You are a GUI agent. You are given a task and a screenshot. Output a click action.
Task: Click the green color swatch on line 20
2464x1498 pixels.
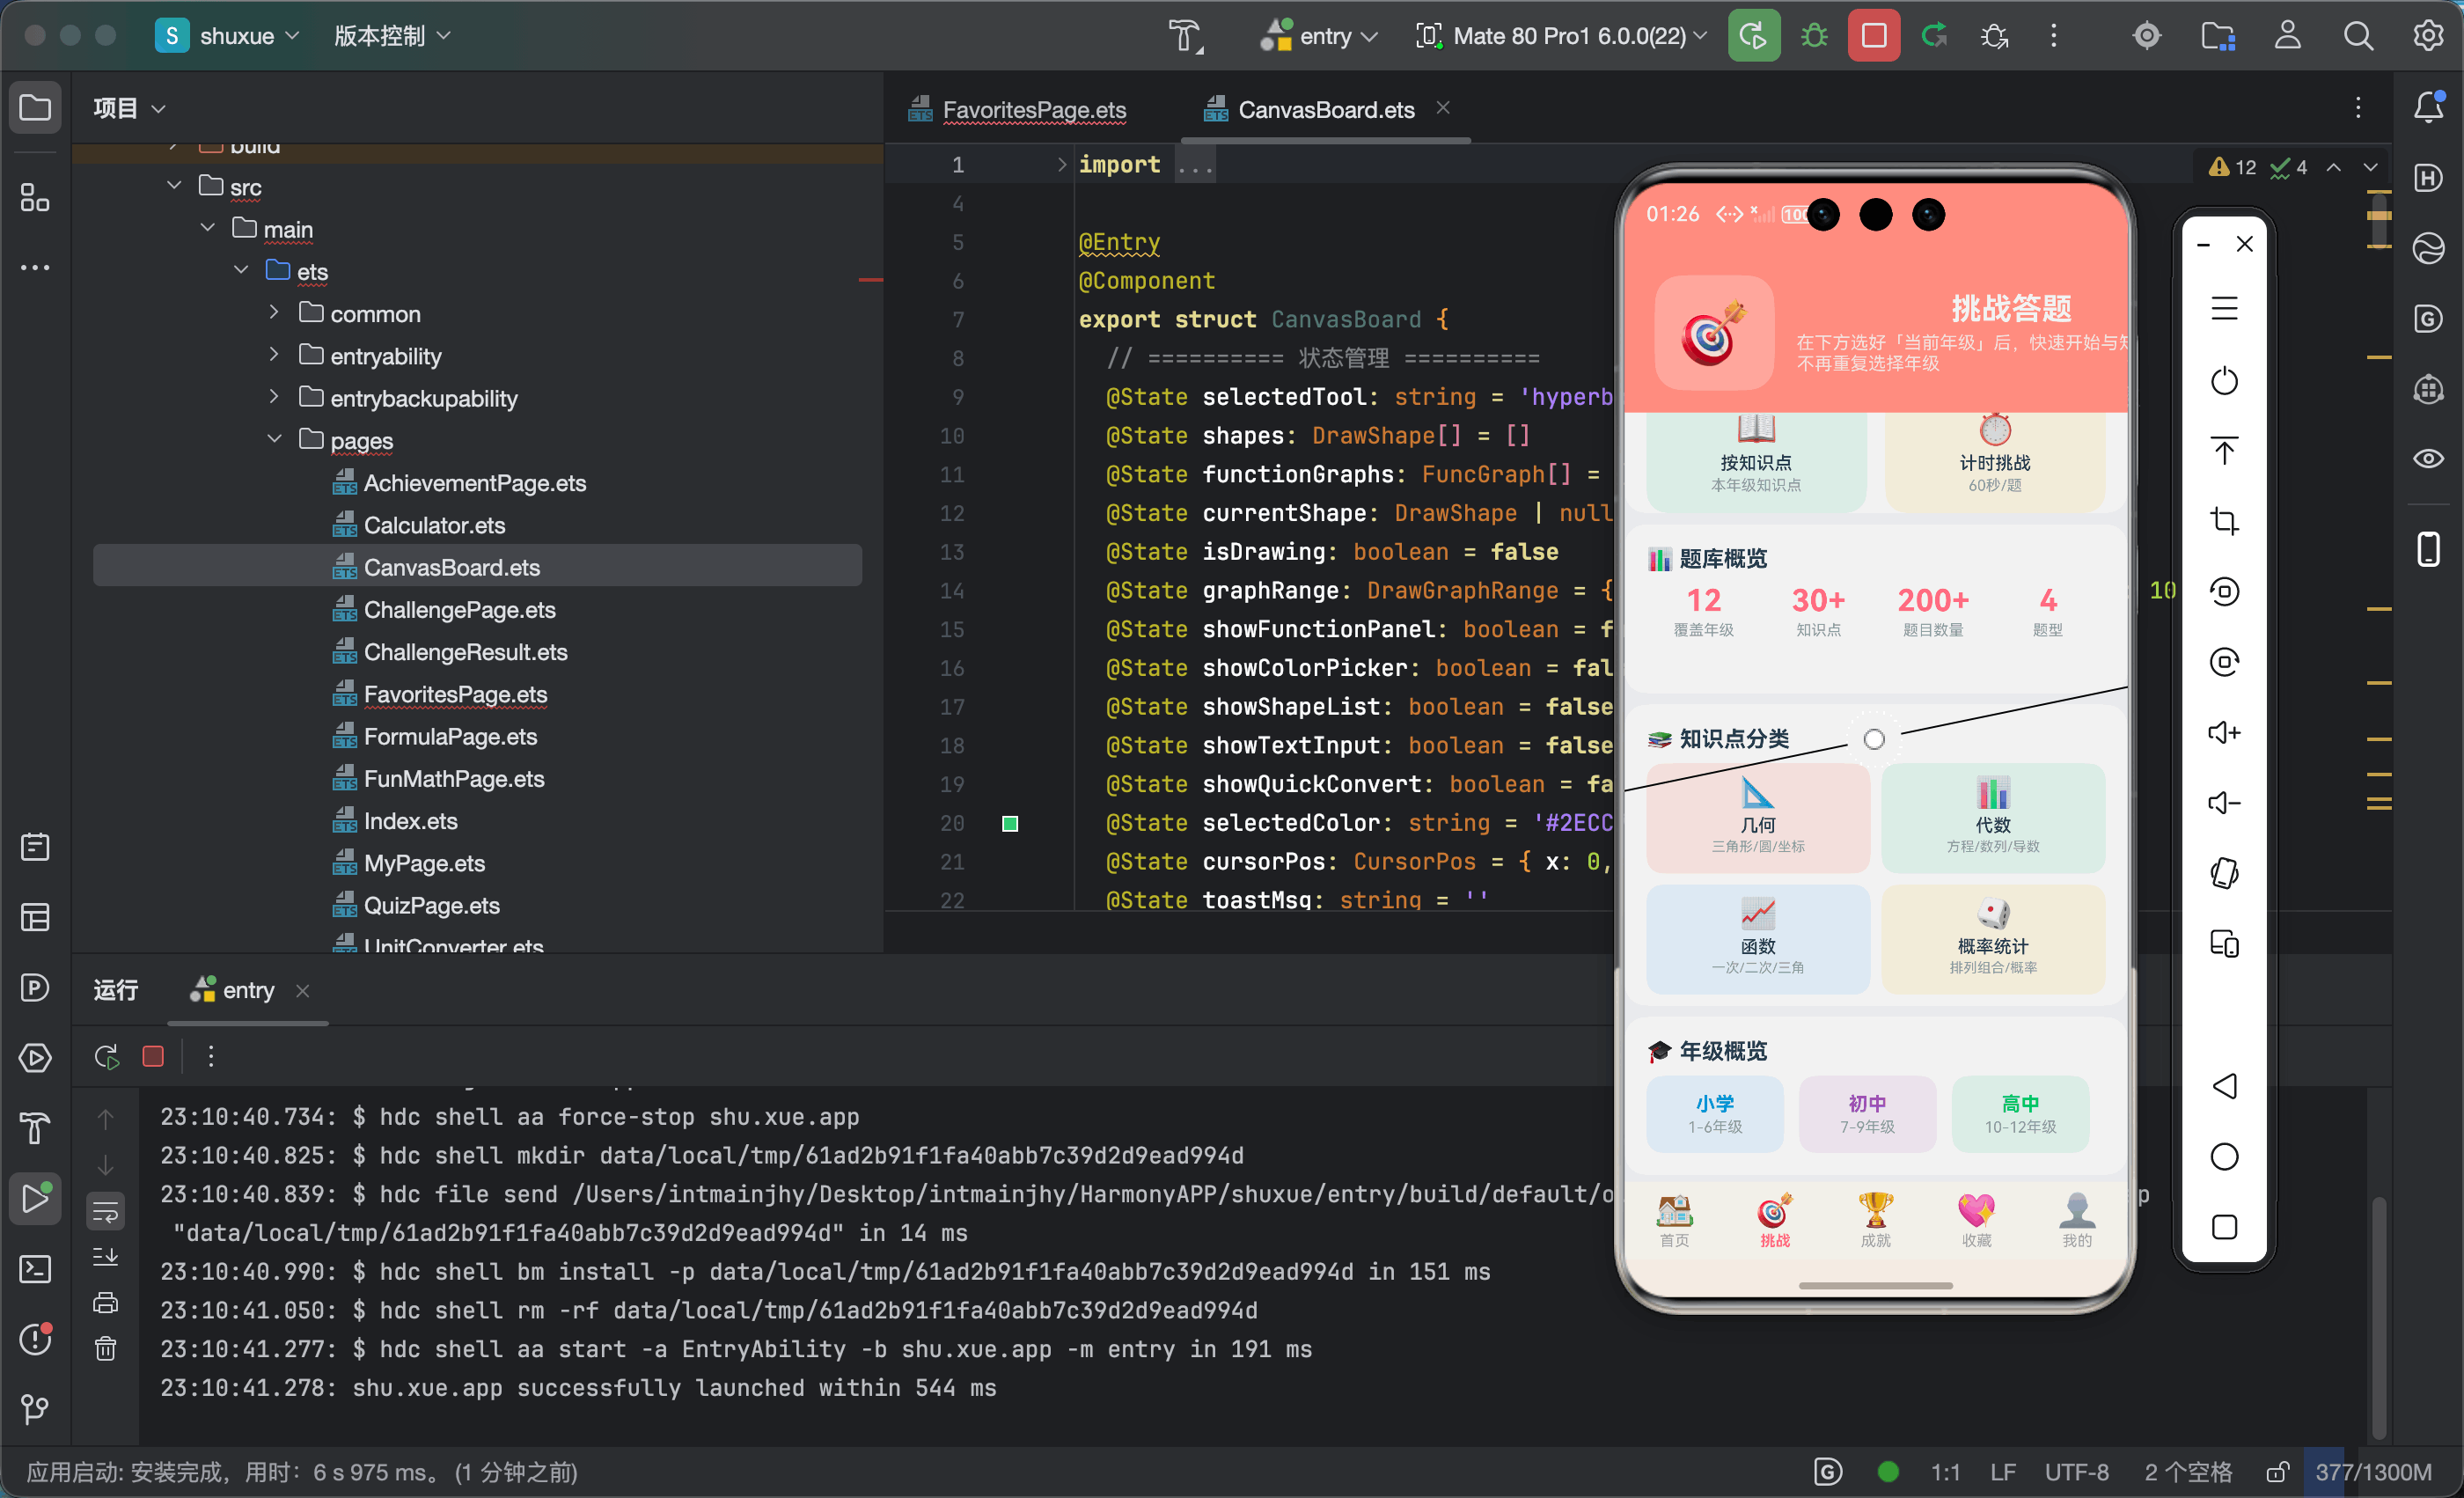click(x=1010, y=823)
